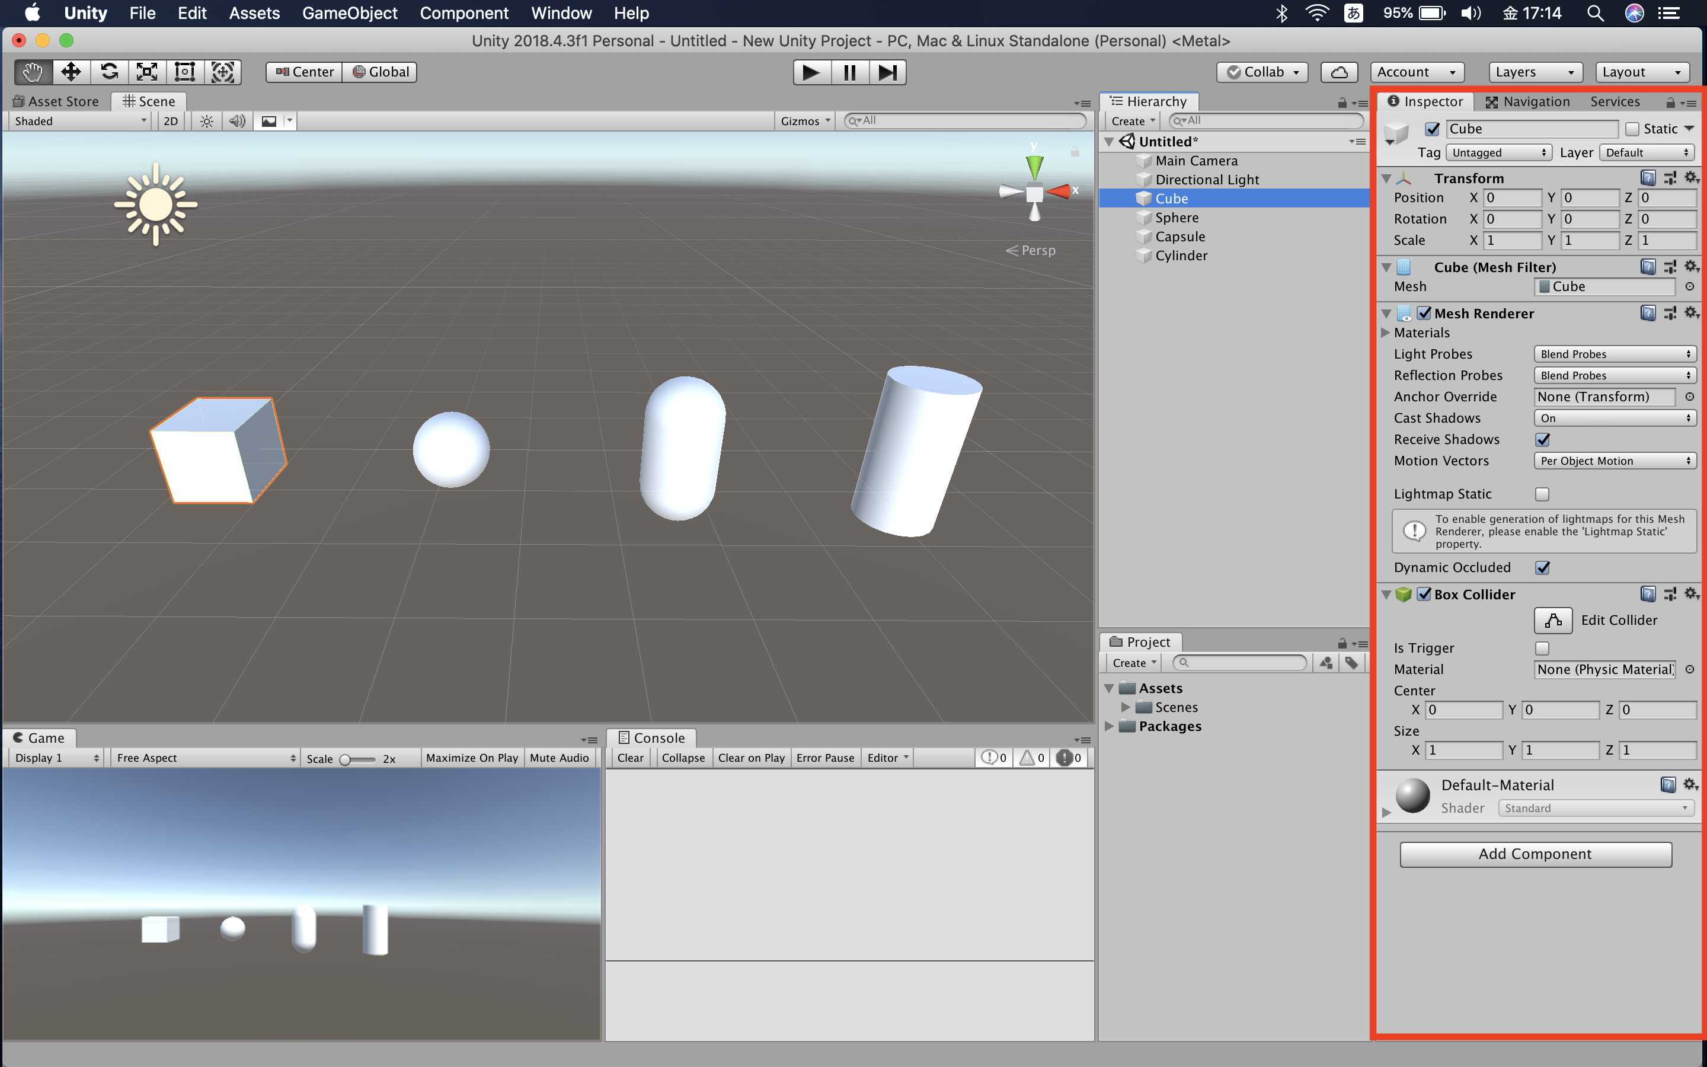Open the Cloud services button

tap(1339, 72)
